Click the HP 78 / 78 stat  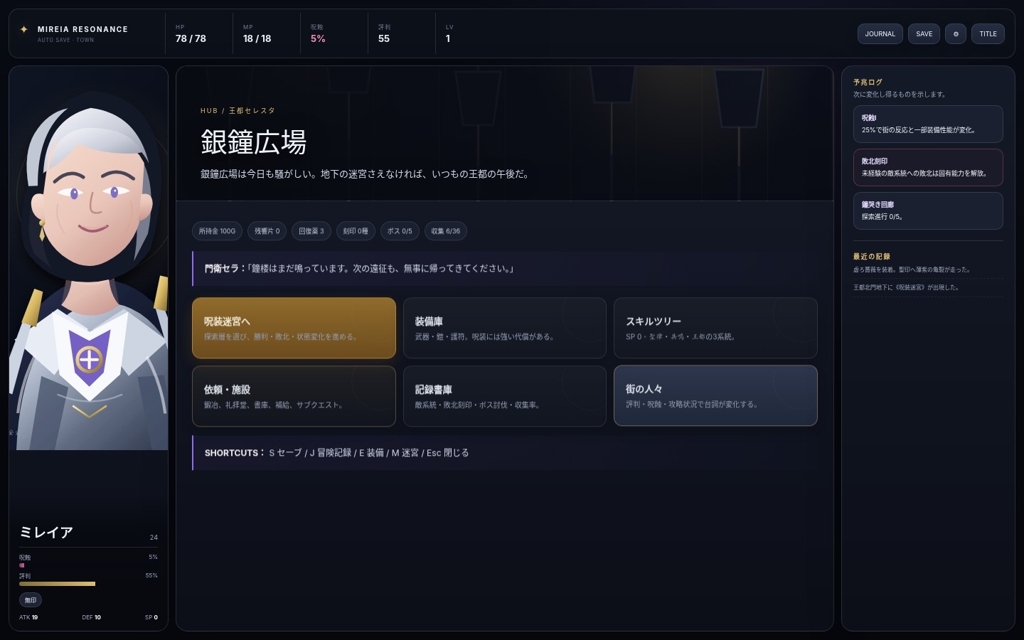coord(191,33)
